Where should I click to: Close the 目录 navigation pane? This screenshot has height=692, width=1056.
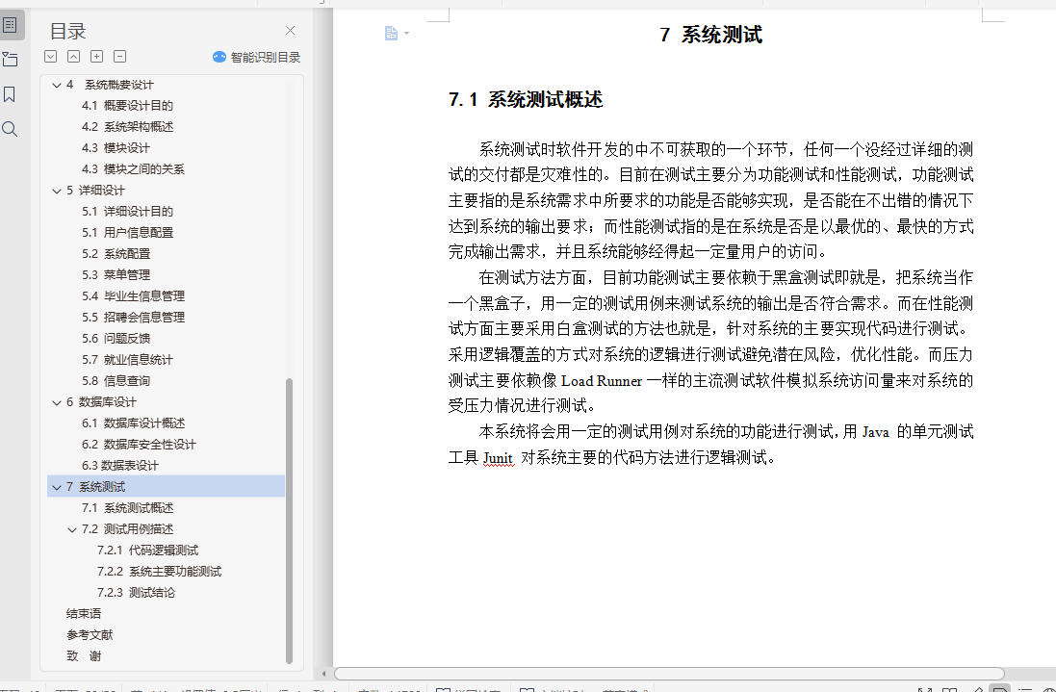click(x=291, y=30)
